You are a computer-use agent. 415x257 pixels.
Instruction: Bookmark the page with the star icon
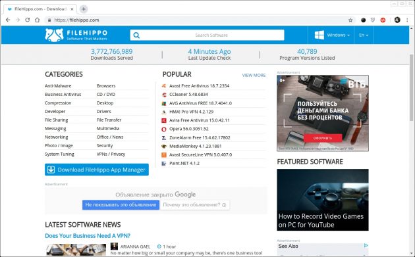[x=350, y=20]
